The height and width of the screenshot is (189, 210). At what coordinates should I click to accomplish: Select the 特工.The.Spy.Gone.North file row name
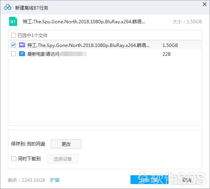(88, 45)
